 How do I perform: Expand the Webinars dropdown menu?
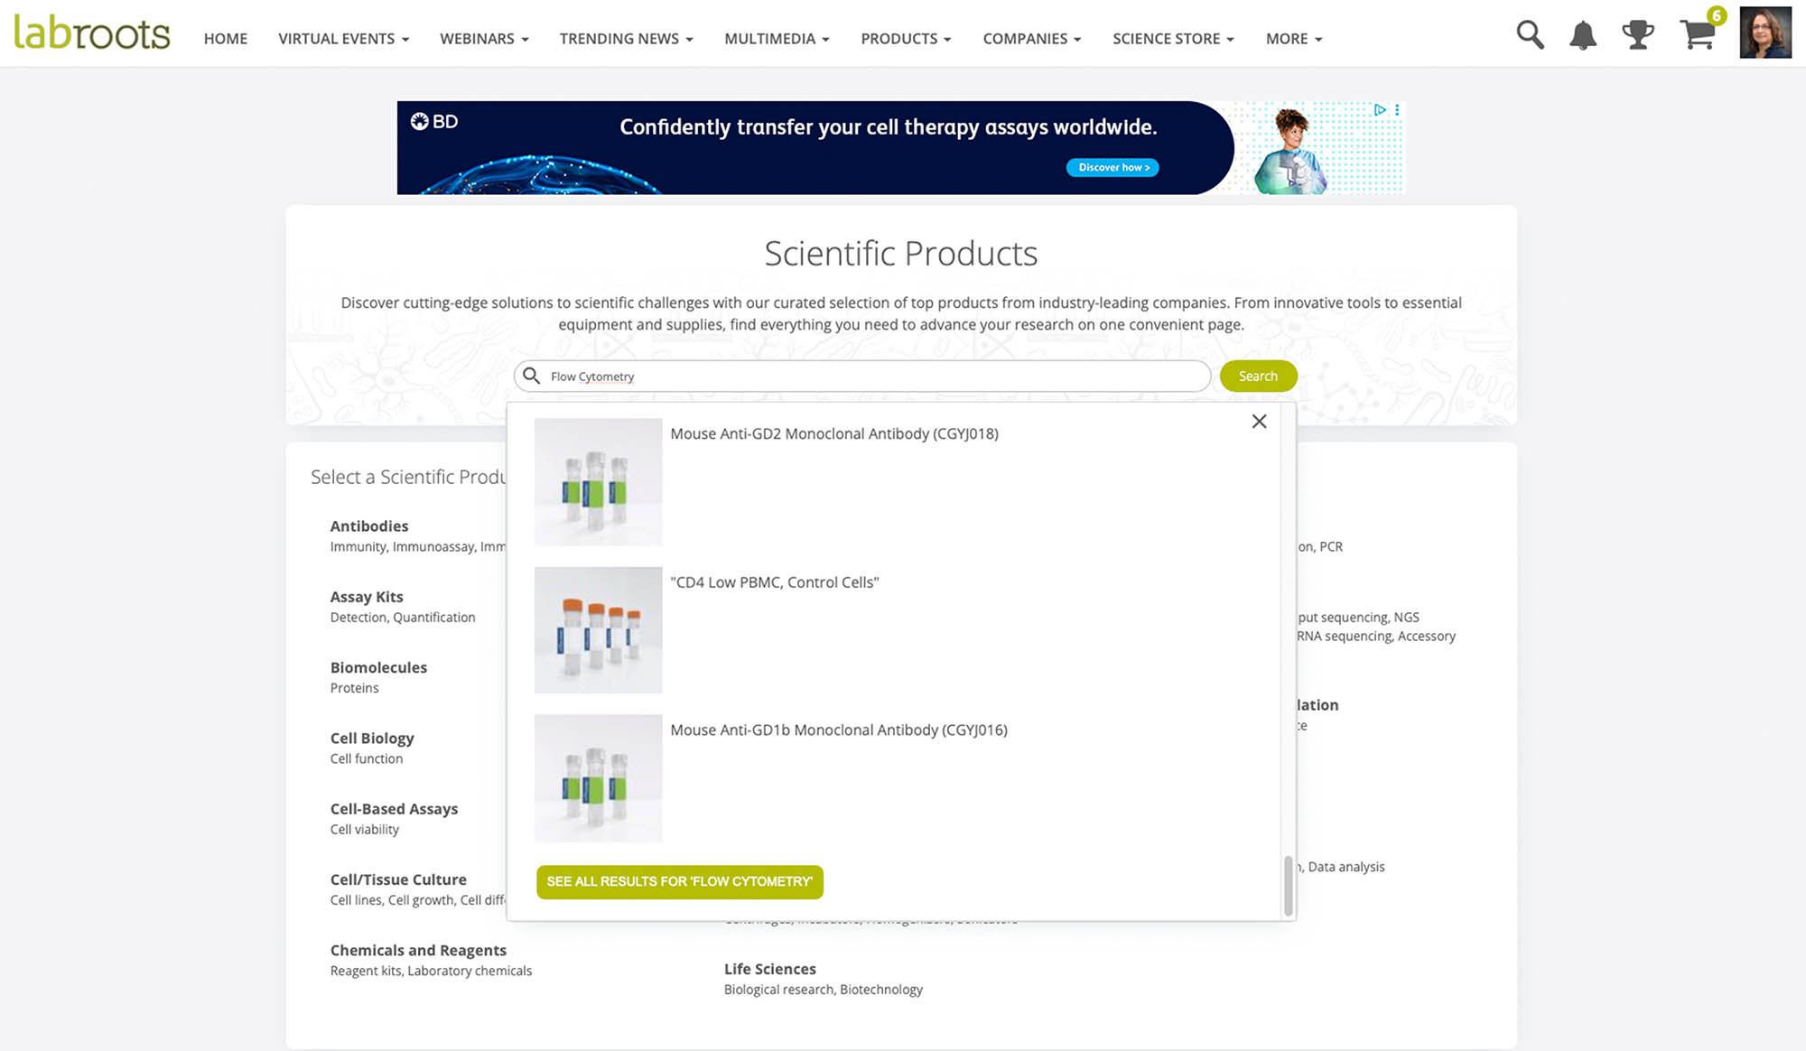point(484,39)
